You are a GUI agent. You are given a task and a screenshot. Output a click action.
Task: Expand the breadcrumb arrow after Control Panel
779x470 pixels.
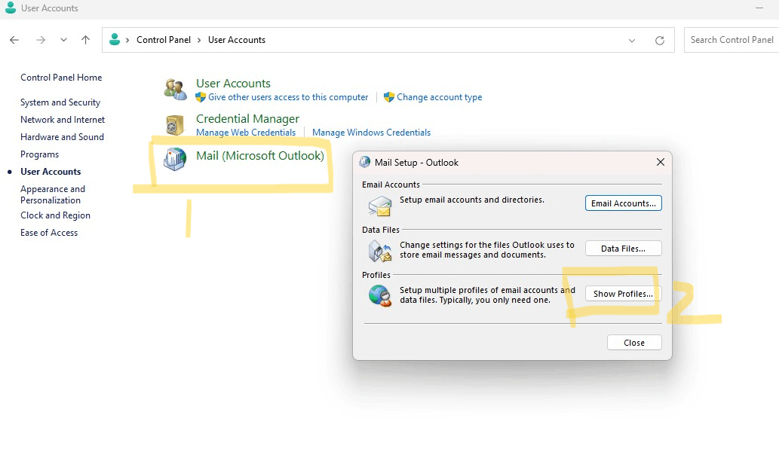pyautogui.click(x=198, y=39)
